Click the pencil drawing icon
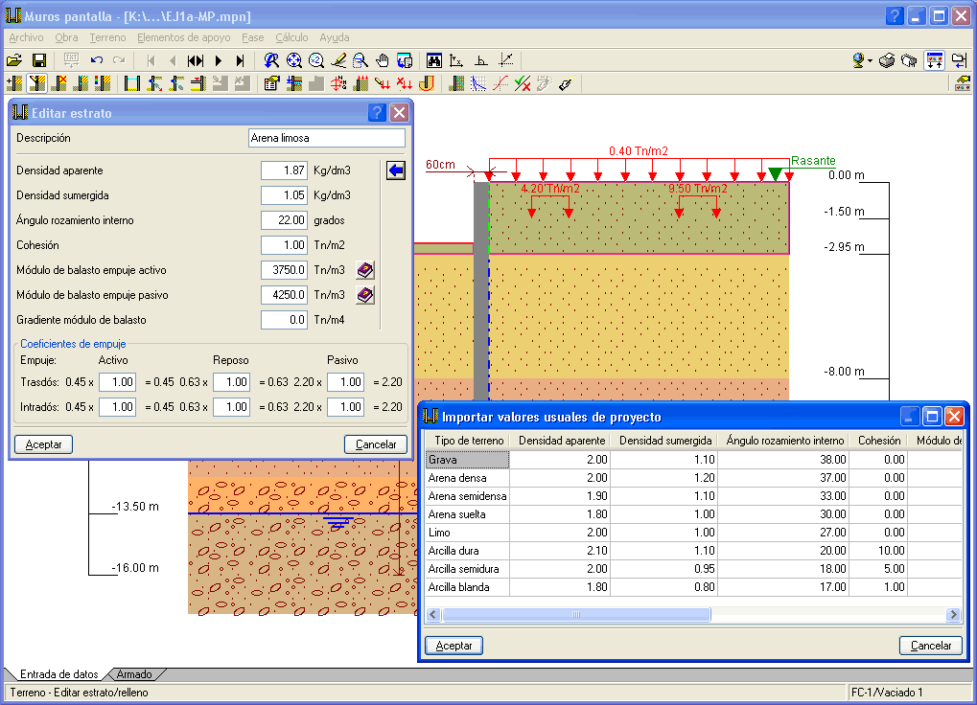The height and width of the screenshot is (705, 977). 338,60
